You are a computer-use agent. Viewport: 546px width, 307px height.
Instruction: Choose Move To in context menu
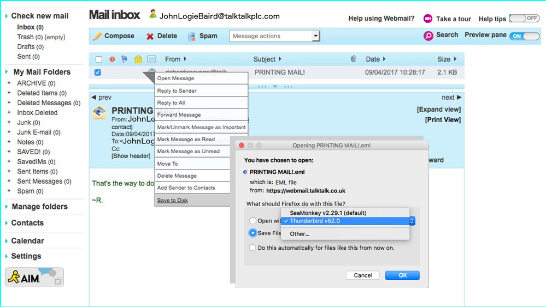click(192, 164)
